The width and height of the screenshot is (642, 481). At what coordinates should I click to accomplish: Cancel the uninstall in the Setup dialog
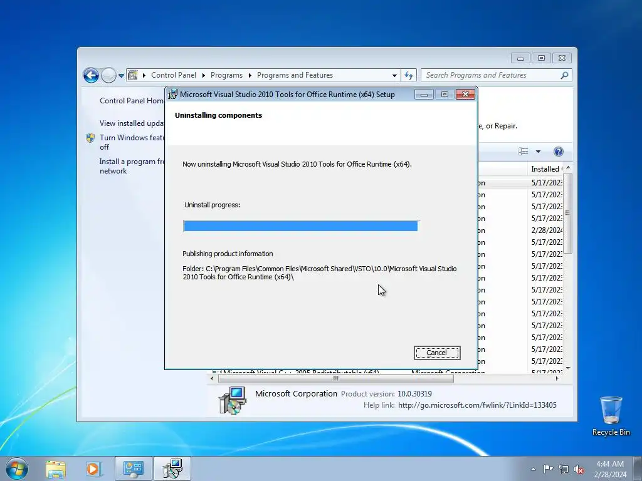click(x=437, y=353)
